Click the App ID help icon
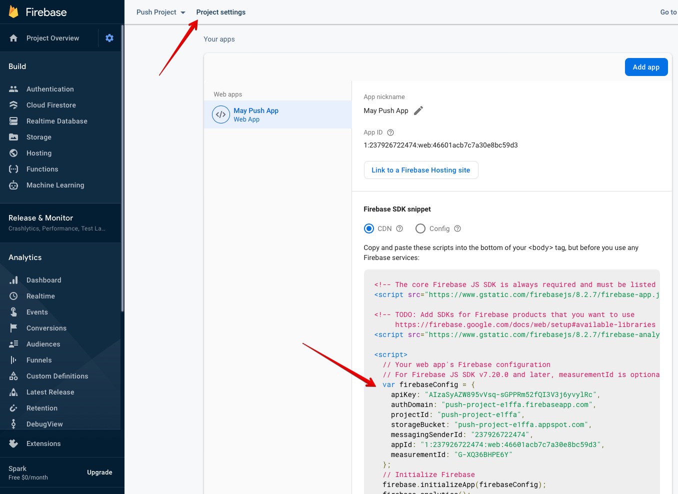The height and width of the screenshot is (494, 678). pyautogui.click(x=390, y=132)
